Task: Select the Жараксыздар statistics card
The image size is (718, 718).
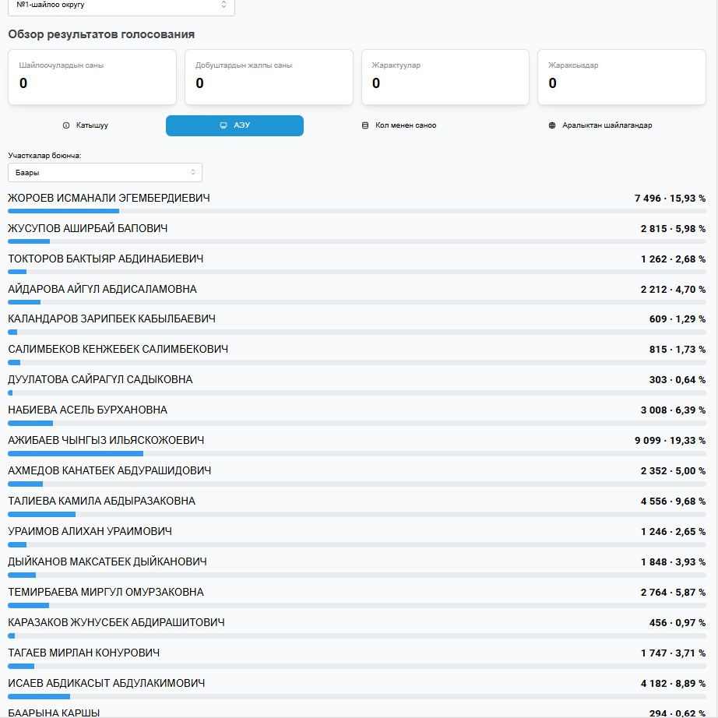Action: [621, 76]
